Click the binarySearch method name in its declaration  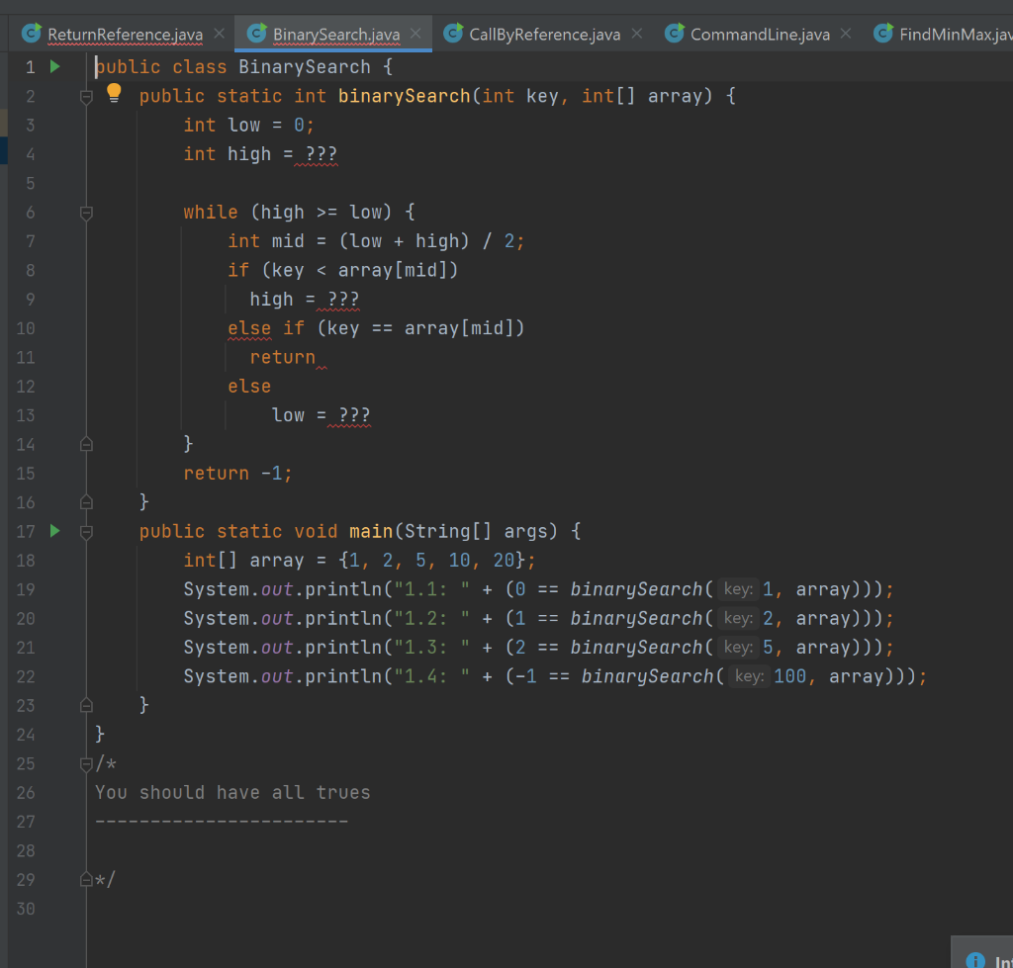(404, 96)
